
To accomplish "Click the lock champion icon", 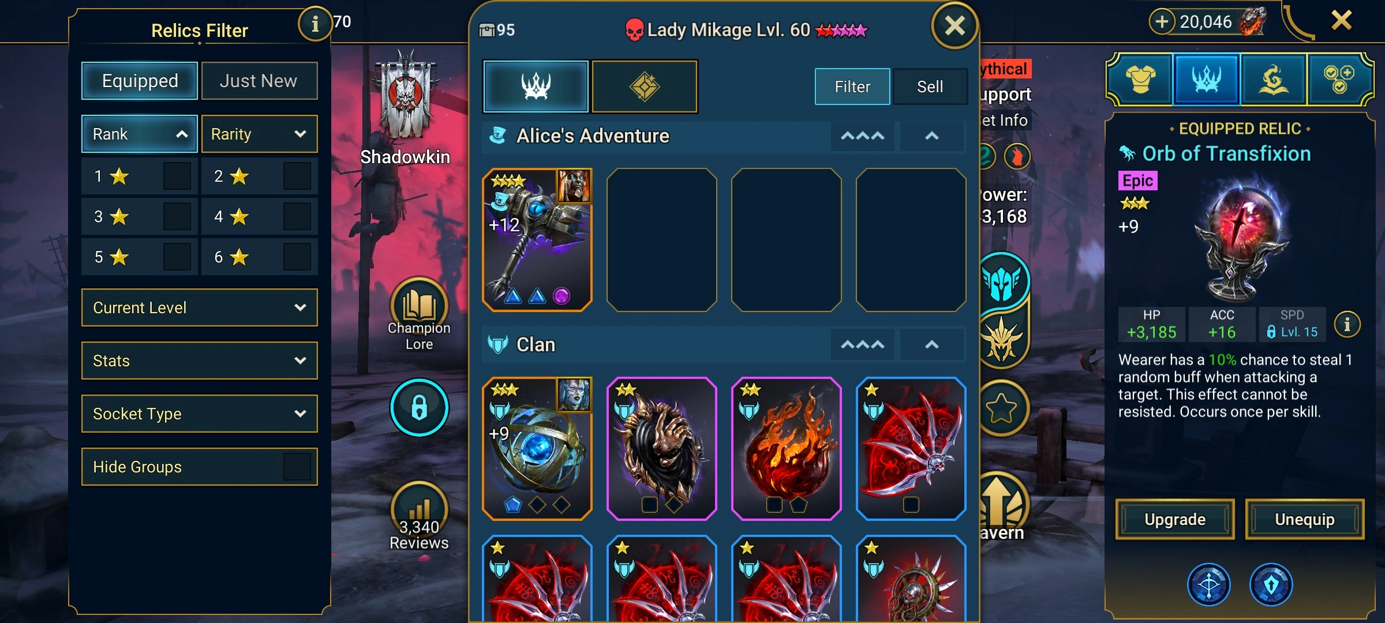I will point(419,407).
